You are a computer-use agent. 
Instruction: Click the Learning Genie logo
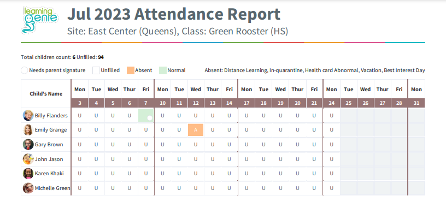(x=39, y=20)
